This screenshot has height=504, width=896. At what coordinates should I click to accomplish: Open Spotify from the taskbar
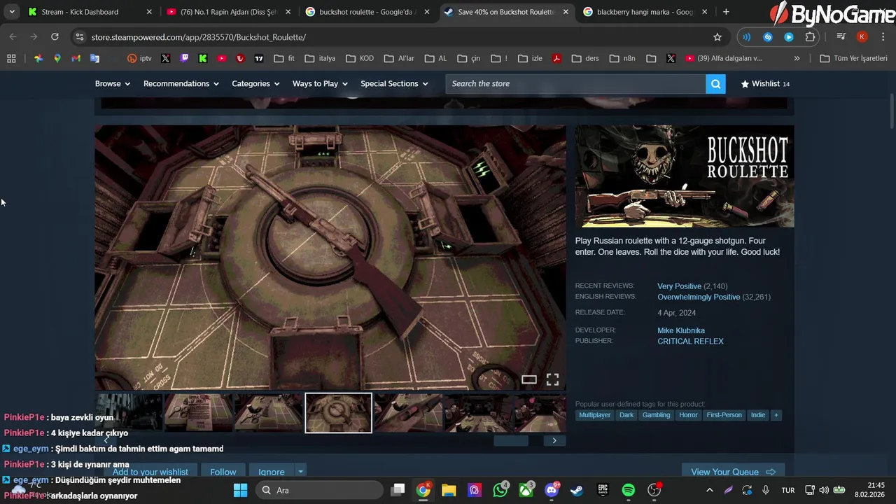[629, 491]
